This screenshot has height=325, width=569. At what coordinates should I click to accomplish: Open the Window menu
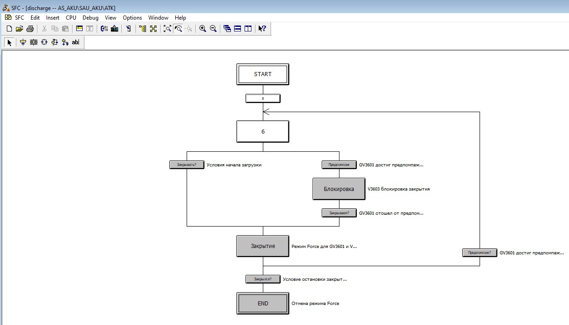[x=158, y=18]
